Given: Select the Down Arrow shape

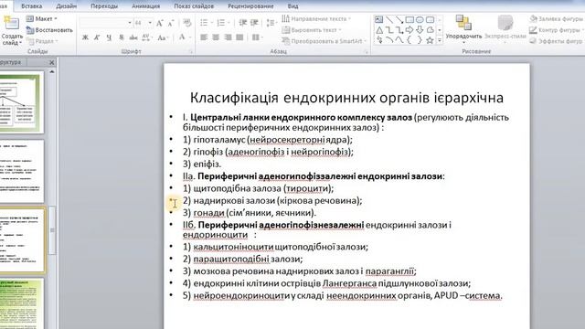Looking at the screenshot, I should (x=420, y=30).
